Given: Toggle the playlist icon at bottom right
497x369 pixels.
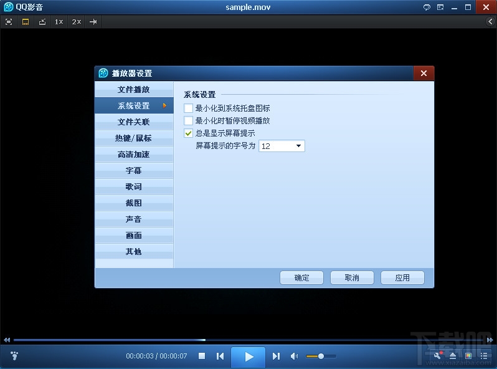Looking at the screenshot, I should pos(484,356).
